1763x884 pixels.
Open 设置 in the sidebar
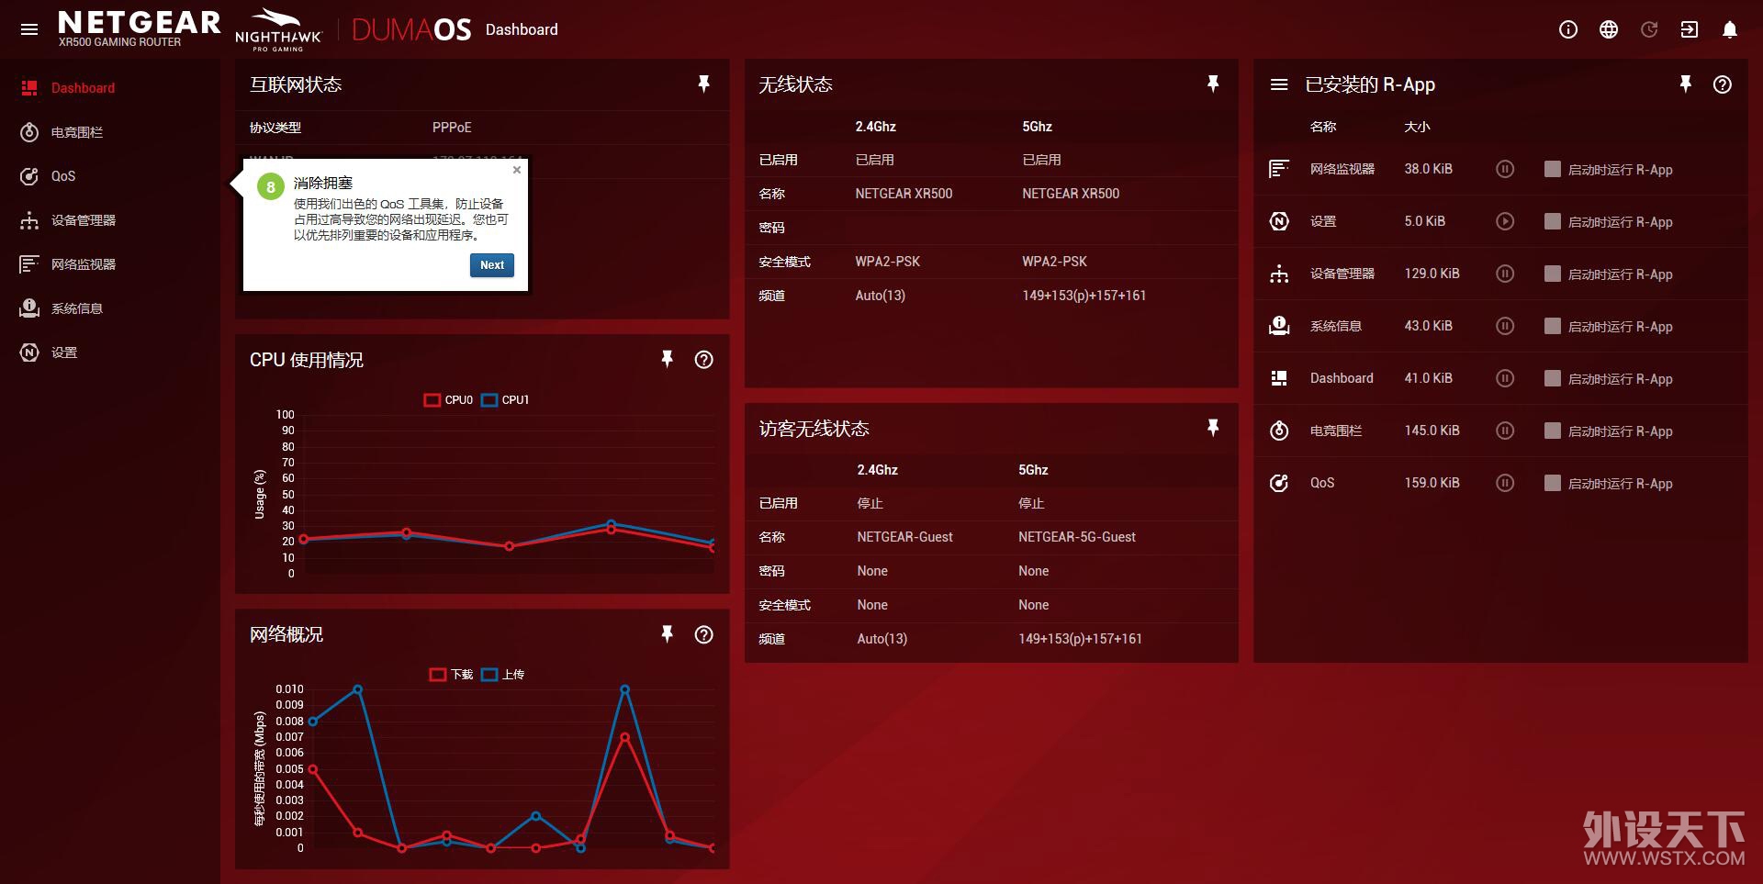click(110, 352)
